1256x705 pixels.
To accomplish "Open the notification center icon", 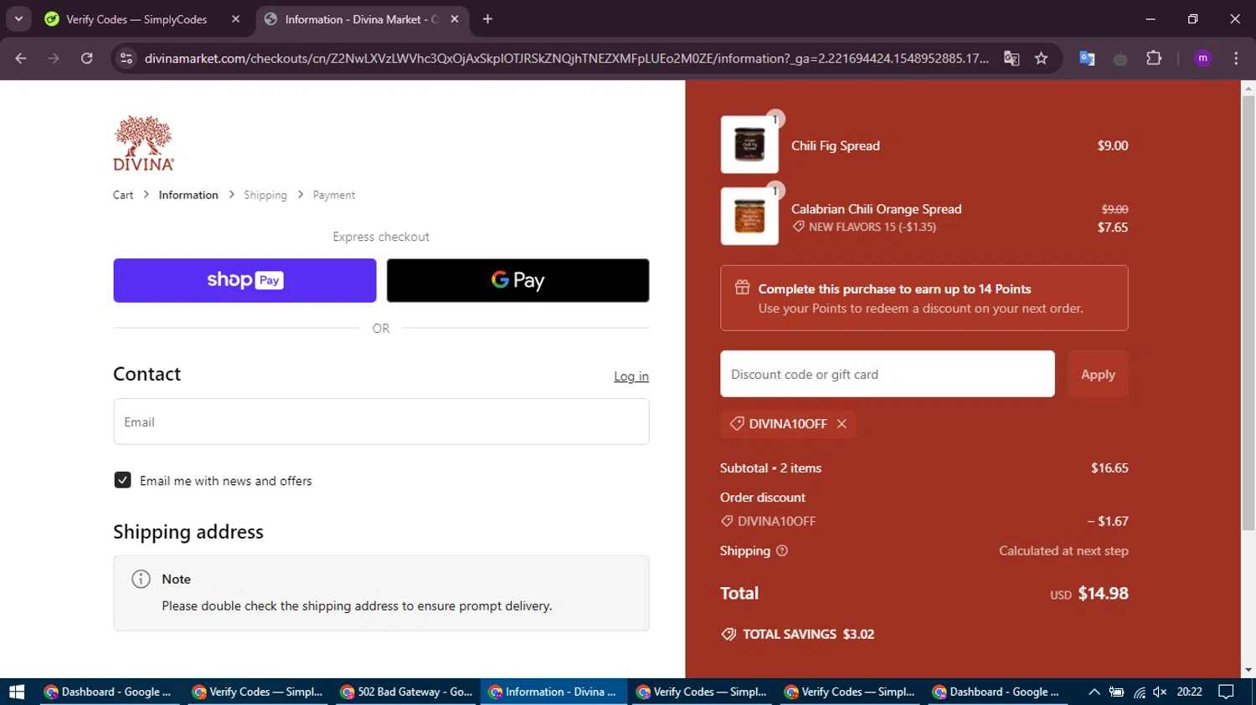I will click(x=1226, y=692).
